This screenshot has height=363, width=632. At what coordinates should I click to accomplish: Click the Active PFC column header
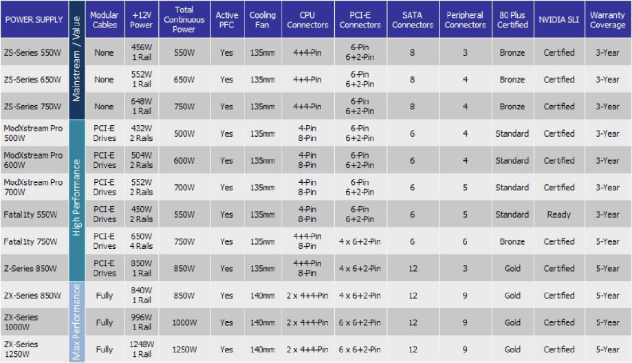point(227,20)
